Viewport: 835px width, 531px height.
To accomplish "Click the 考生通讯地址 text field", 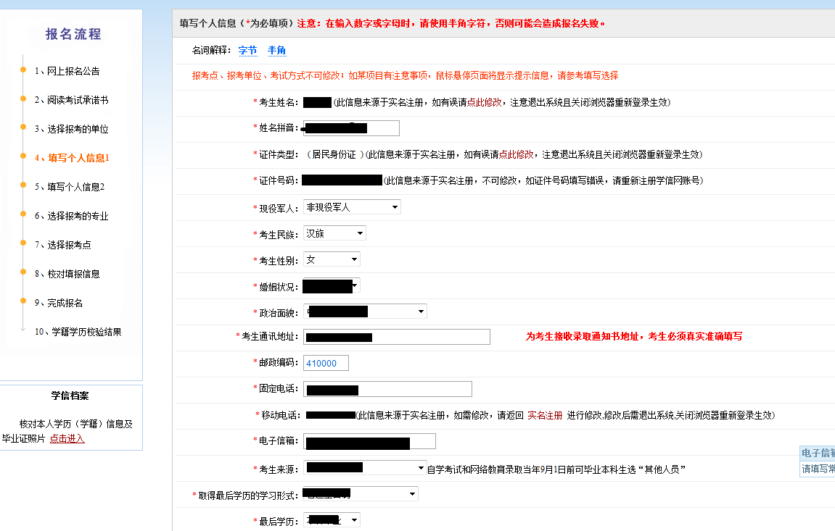I will click(397, 337).
